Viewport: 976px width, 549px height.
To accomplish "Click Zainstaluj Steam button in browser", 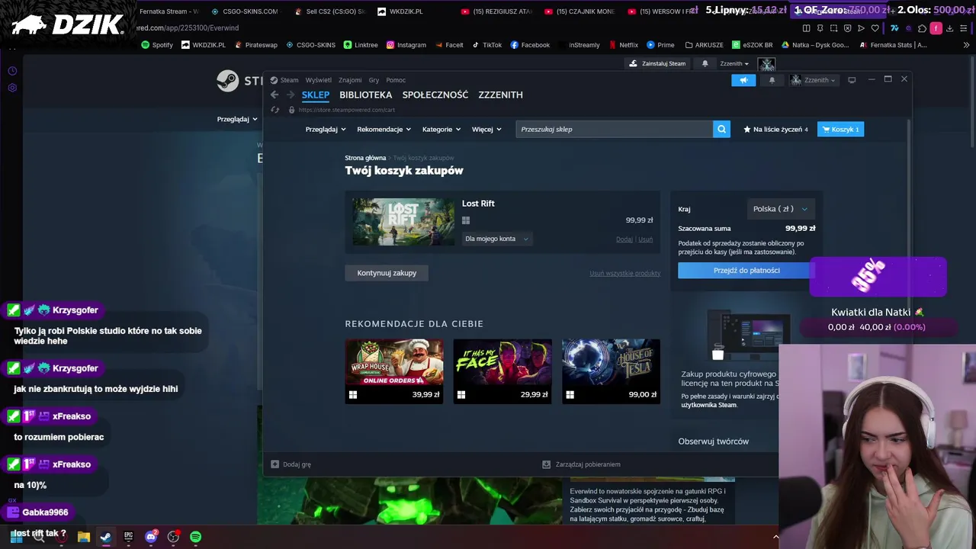I will pos(657,63).
